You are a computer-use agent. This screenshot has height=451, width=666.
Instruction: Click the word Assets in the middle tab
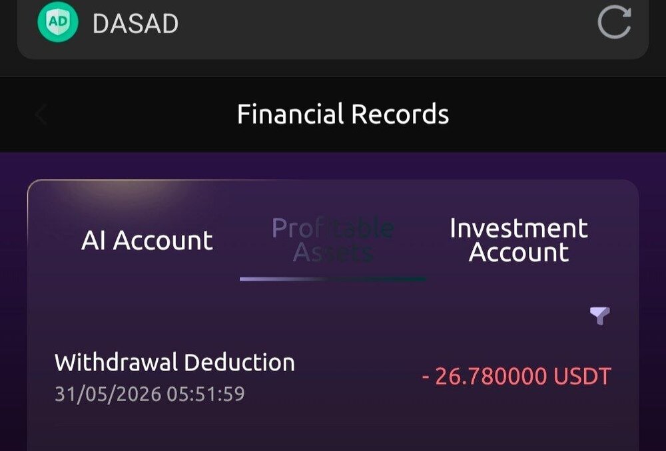click(x=333, y=252)
